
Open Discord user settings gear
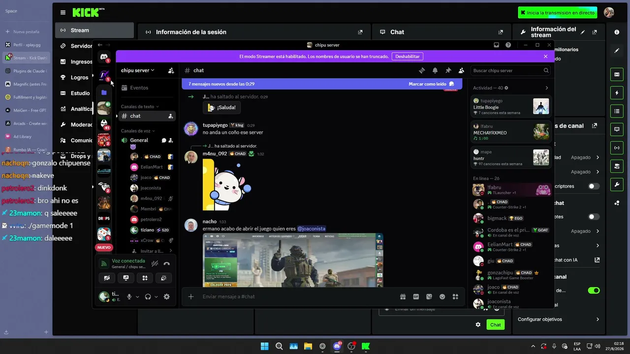[x=166, y=296]
